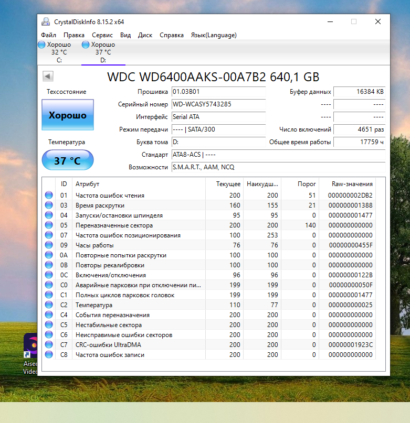Click status icon for Частота ошибок позиционирования row
The width and height of the screenshot is (410, 423).
(x=49, y=235)
